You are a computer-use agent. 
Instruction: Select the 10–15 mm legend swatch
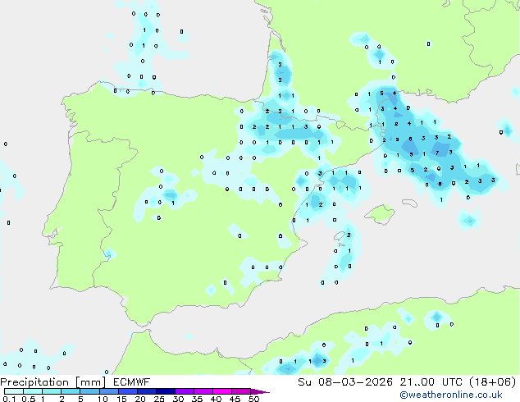tap(109, 391)
